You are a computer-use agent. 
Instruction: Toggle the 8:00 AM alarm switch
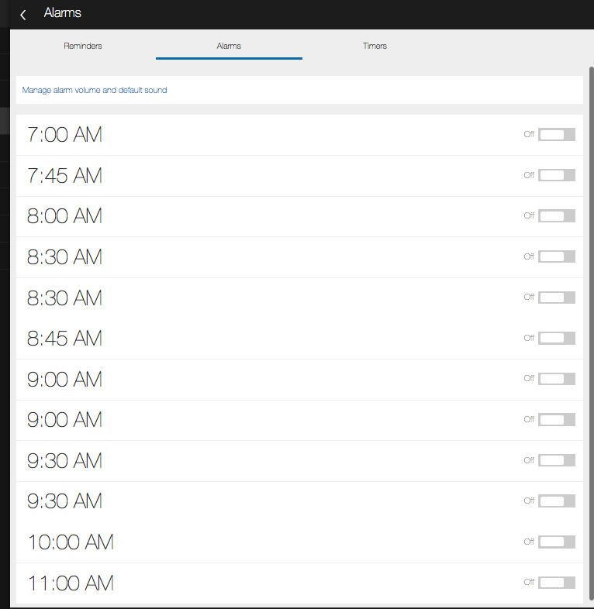pos(556,215)
